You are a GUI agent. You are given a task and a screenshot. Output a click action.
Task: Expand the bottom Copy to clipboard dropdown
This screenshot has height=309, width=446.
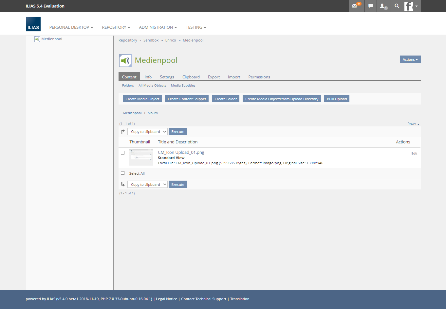tap(147, 185)
